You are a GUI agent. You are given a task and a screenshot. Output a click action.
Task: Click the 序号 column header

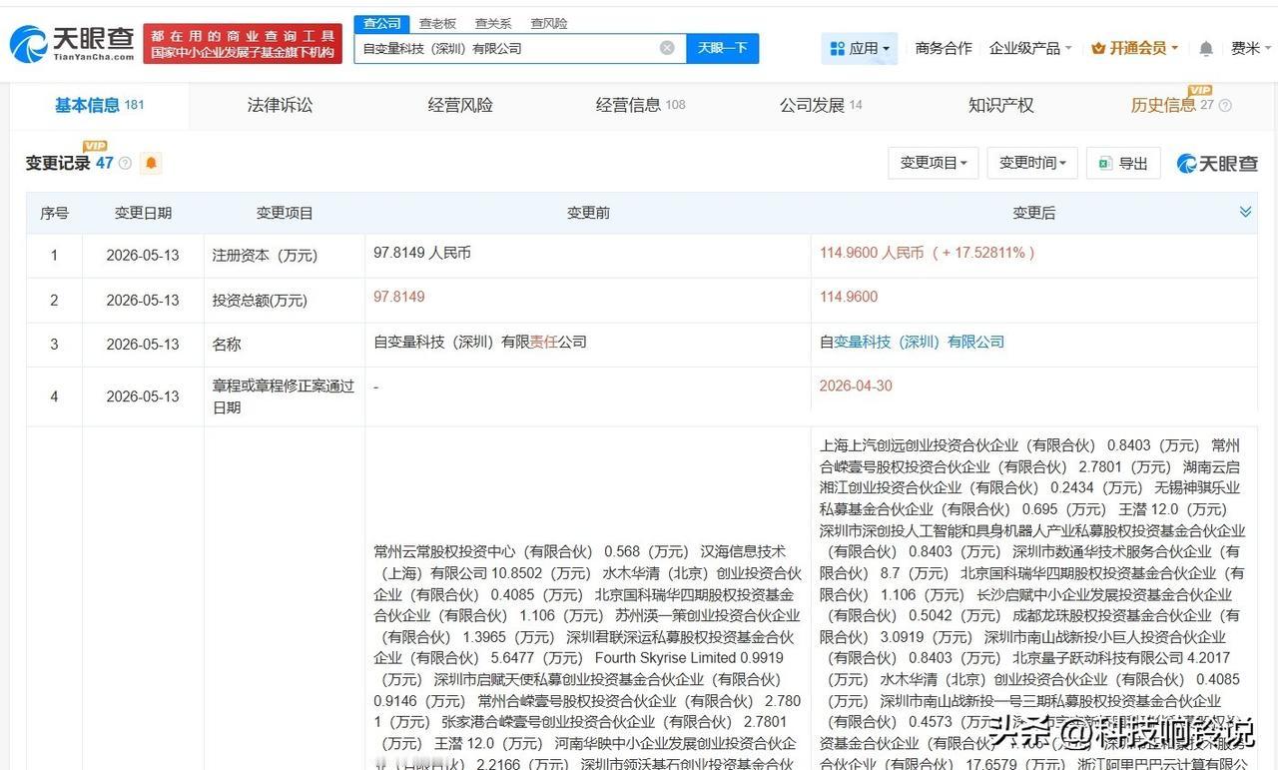coord(54,213)
